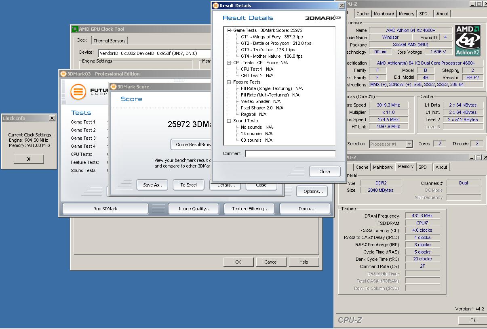The width and height of the screenshot is (487, 329).
Task: Click Help in AMD GPU Clock Tool
Action: (304, 262)
